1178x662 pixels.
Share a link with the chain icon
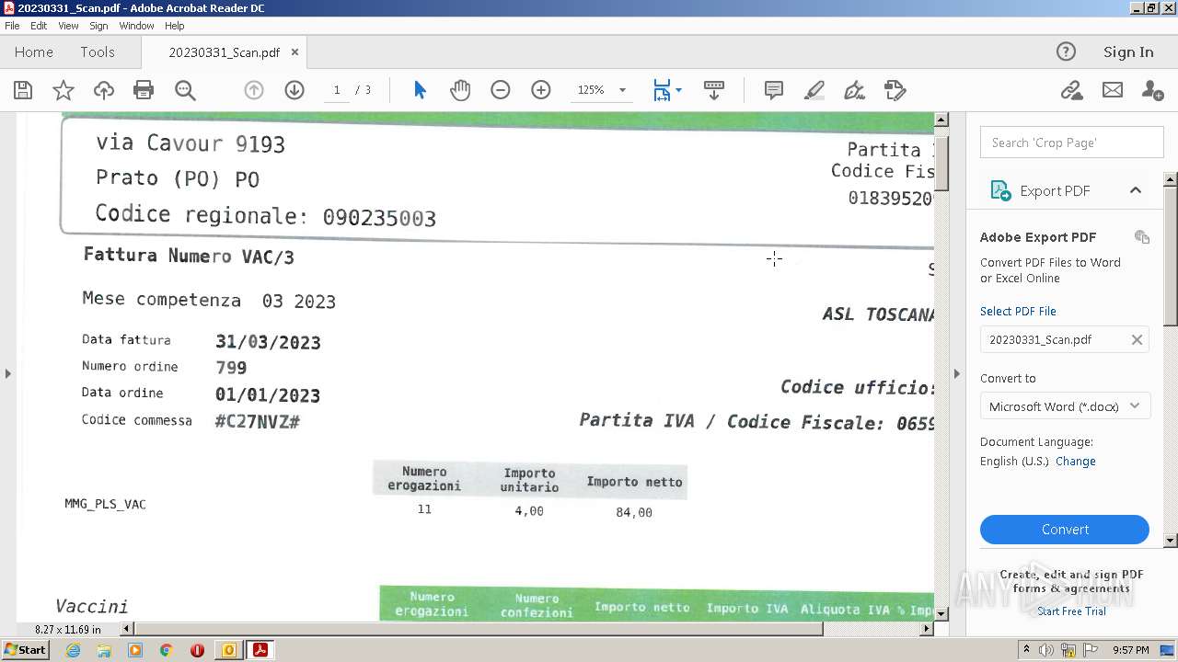(x=1071, y=90)
